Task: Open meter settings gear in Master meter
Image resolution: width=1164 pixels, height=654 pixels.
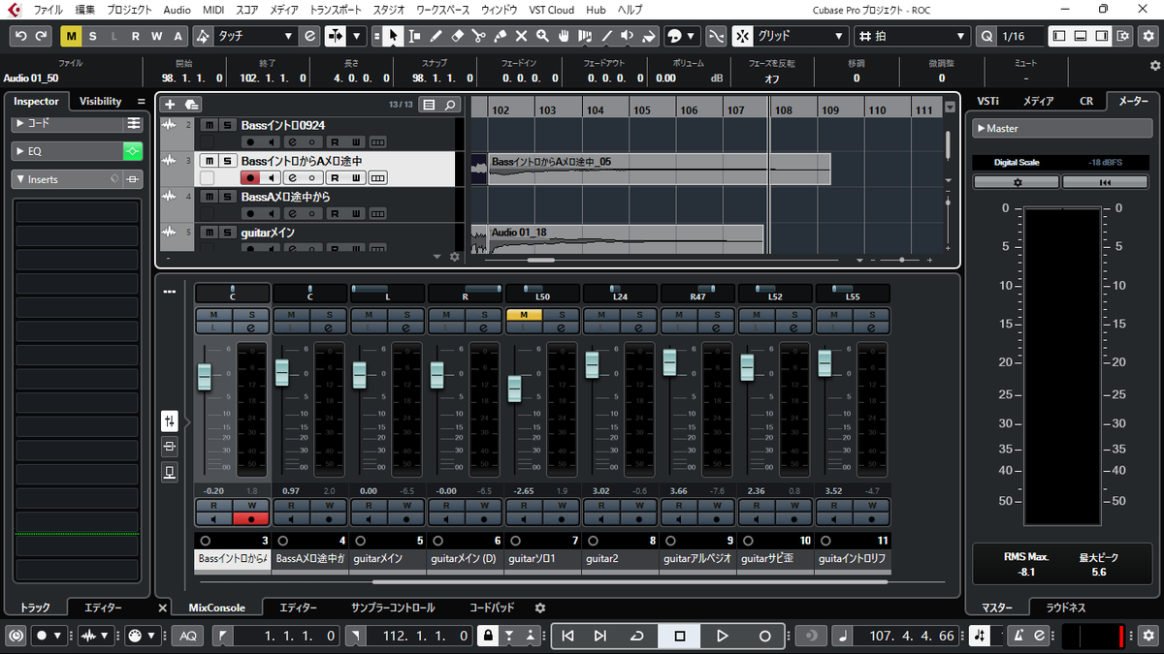Action: click(x=1017, y=182)
